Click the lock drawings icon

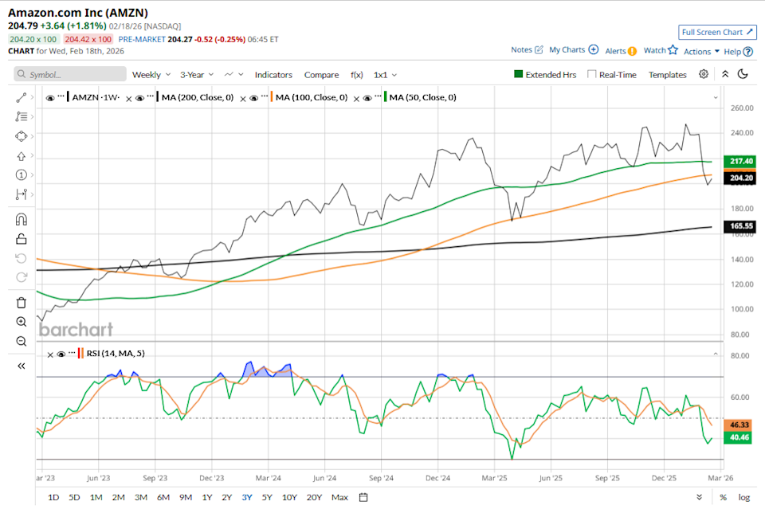point(22,238)
